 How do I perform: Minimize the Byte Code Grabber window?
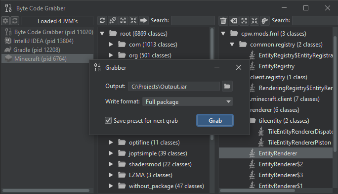point(284,8)
